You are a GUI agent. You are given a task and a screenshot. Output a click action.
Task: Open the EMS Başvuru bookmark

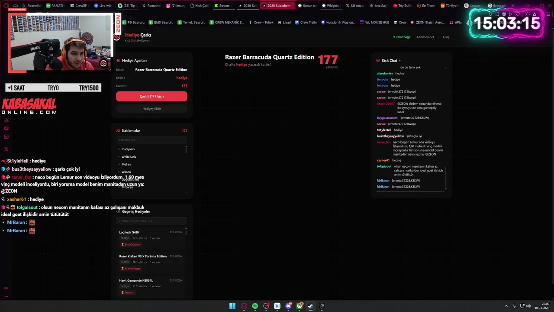161,22
